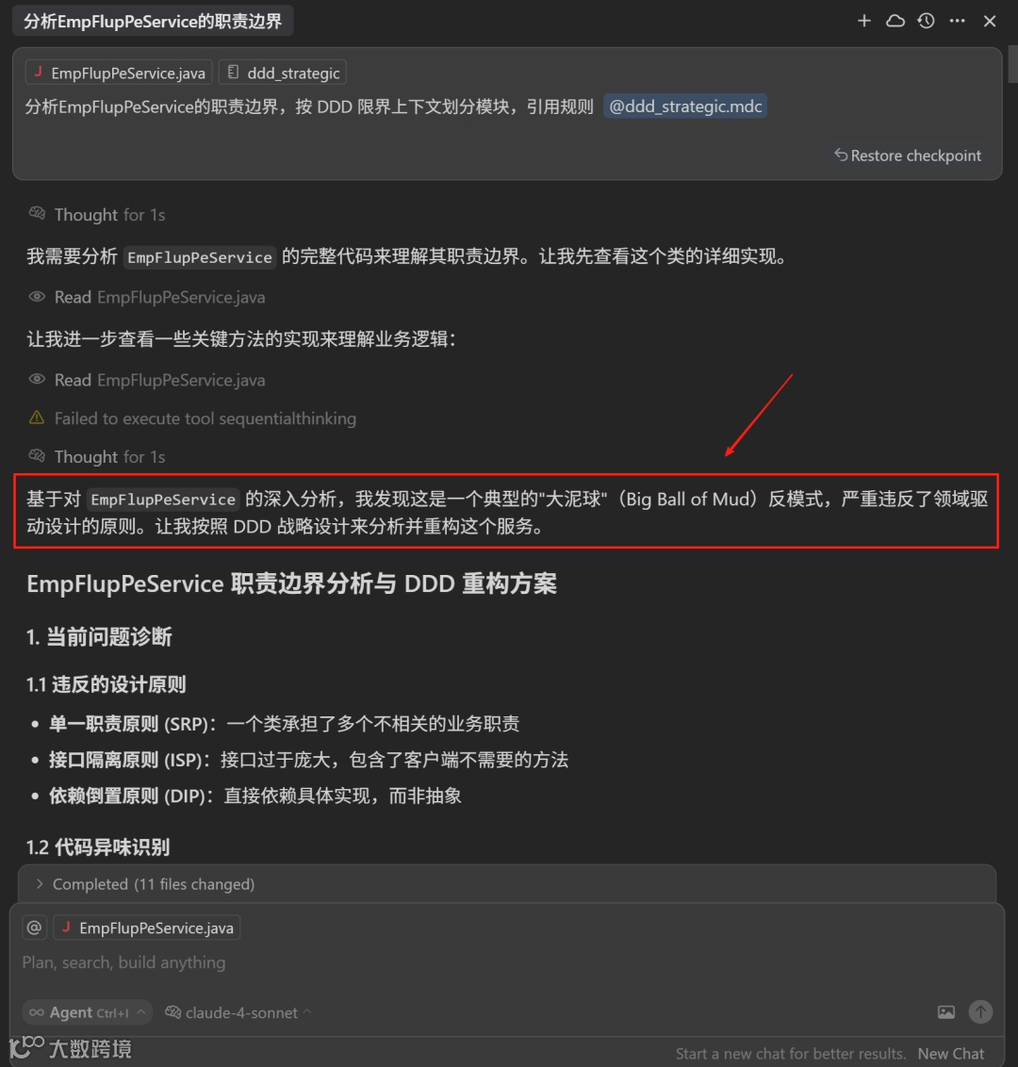Expand the second Thought for 1s block

click(97, 456)
